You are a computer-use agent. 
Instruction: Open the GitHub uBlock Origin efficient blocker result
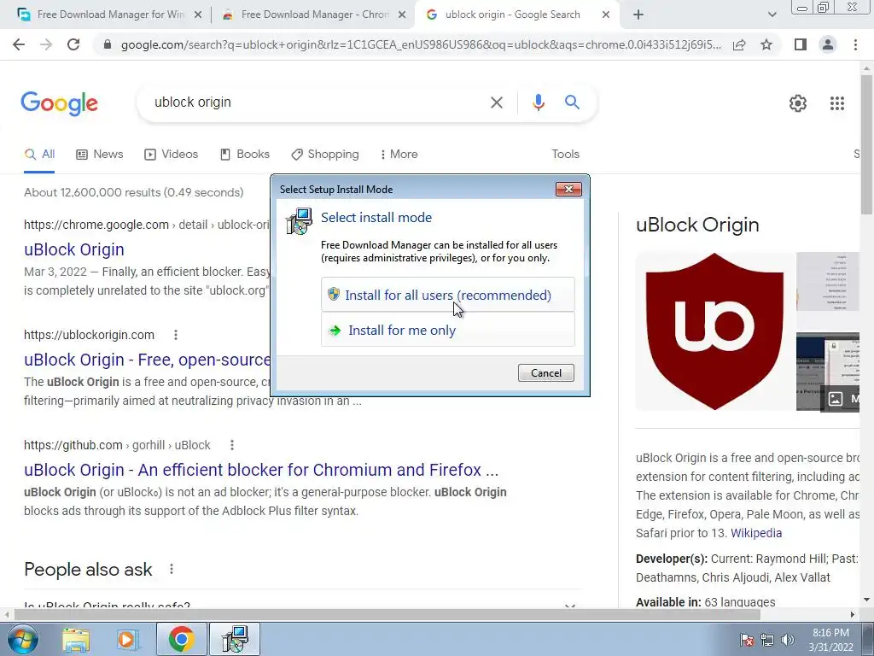[261, 470]
